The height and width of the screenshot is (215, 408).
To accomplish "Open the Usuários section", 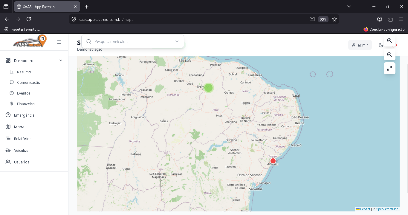I will (x=22, y=162).
